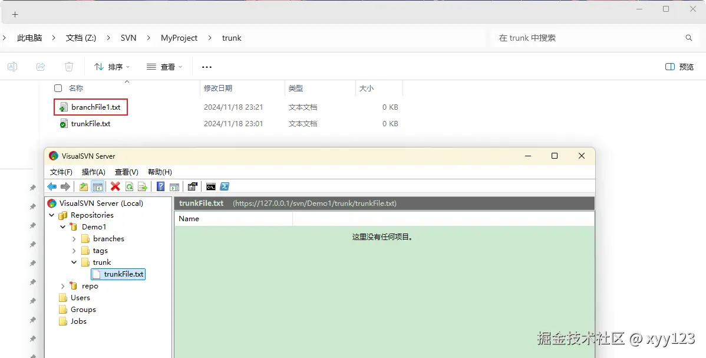Click the chevron after MyProject in breadcrumb
The width and height of the screenshot is (706, 358).
(210, 38)
